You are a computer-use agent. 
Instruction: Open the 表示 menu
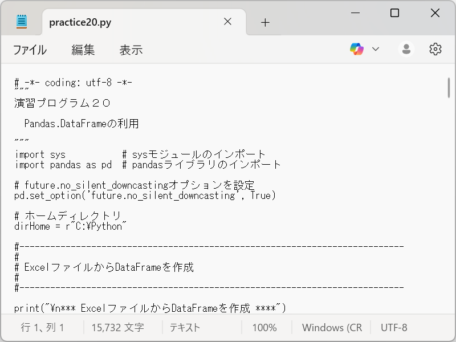coord(131,50)
